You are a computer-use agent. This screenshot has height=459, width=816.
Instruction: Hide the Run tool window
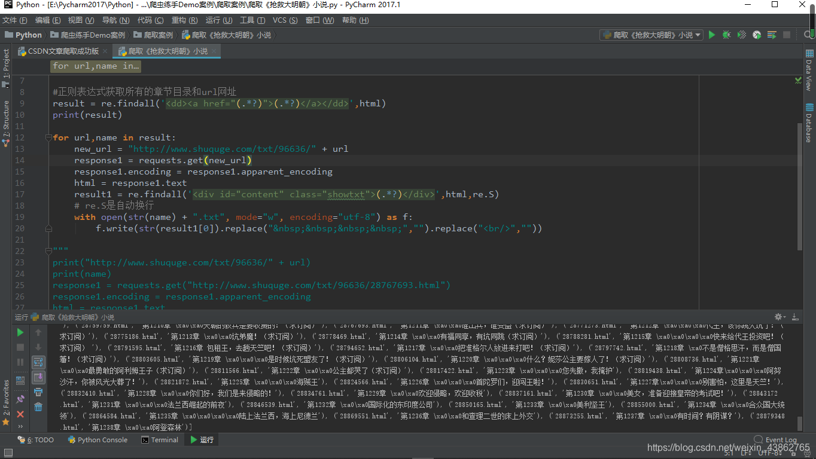[x=795, y=317]
